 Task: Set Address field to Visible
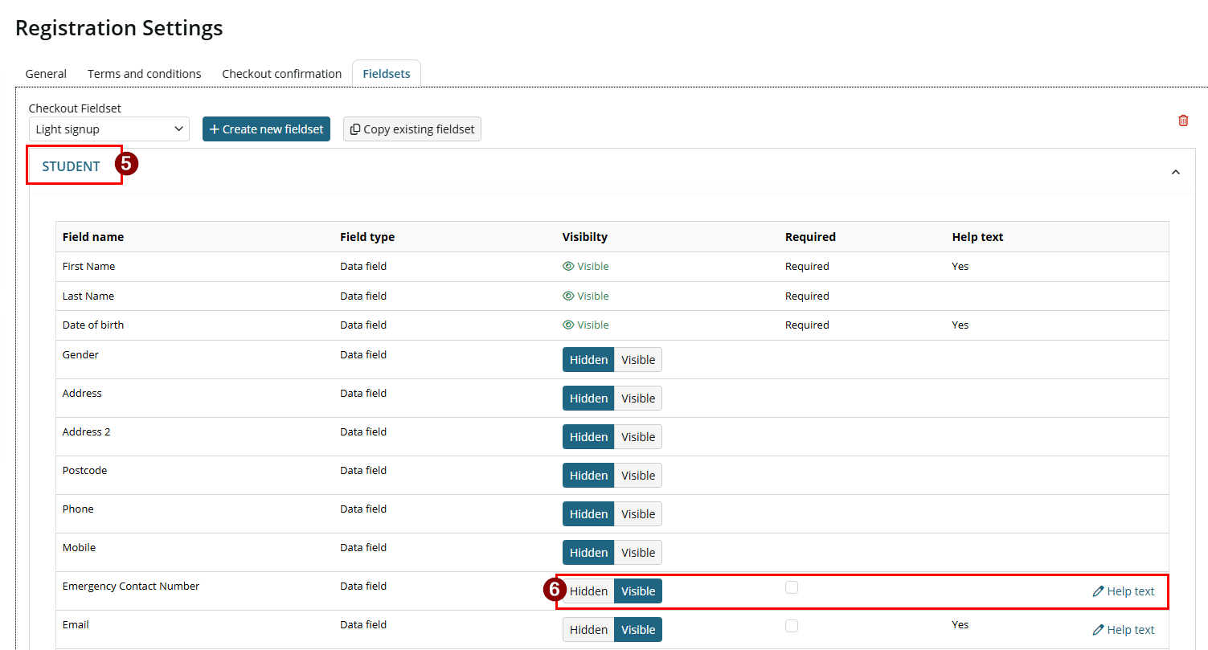pos(638,399)
